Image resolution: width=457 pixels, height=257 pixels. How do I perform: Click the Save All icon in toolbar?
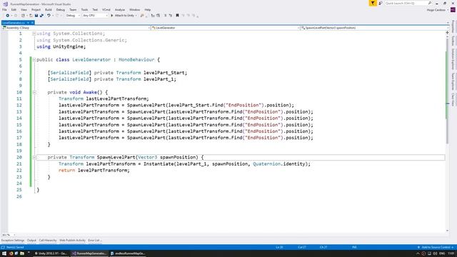coord(41,16)
